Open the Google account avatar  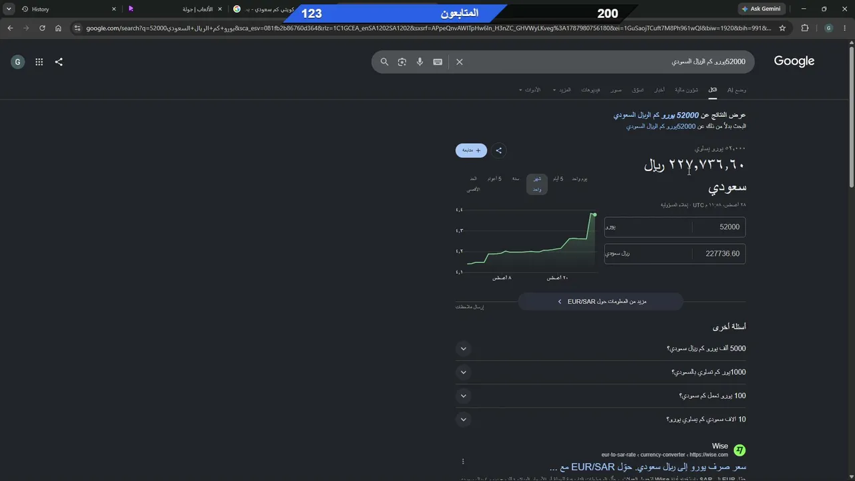(18, 61)
